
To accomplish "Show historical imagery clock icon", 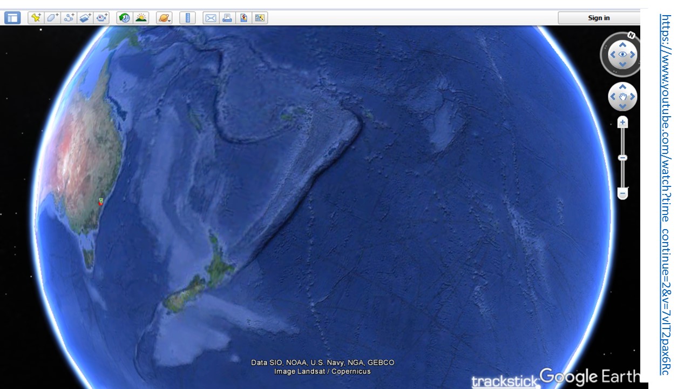I will tap(124, 18).
